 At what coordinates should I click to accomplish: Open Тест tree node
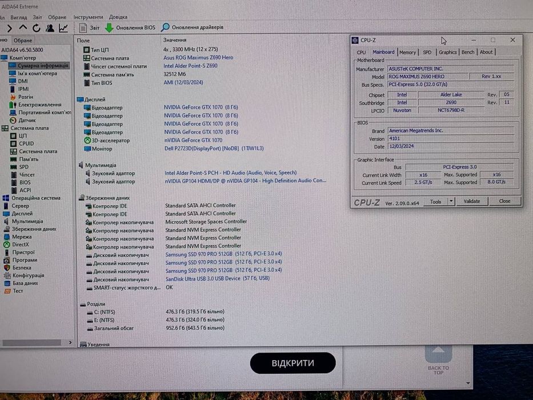[x=13, y=291]
